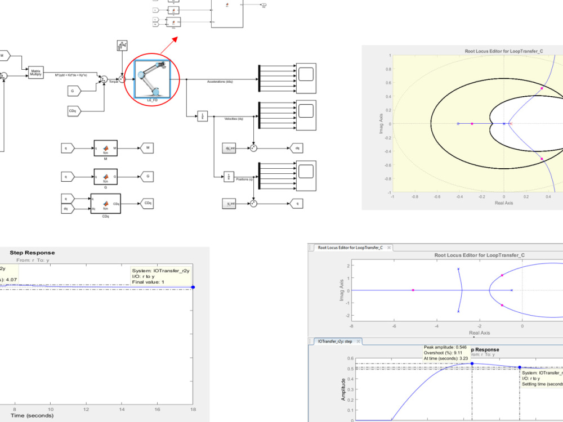Close the IOTransfer_r2y: step tab
Screen dimensions: 563x422
coord(359,341)
